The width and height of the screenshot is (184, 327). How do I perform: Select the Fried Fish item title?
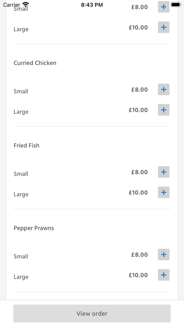[x=26, y=146]
